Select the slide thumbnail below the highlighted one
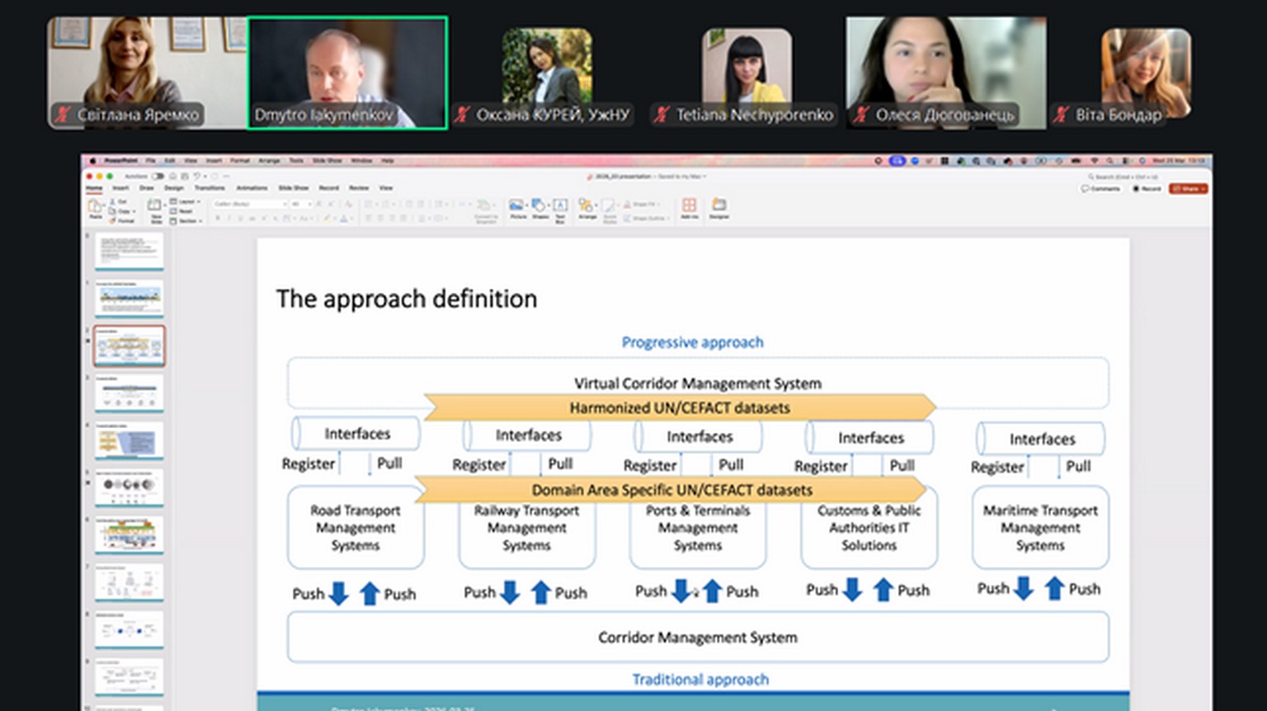Image resolution: width=1267 pixels, height=711 pixels. pos(130,393)
